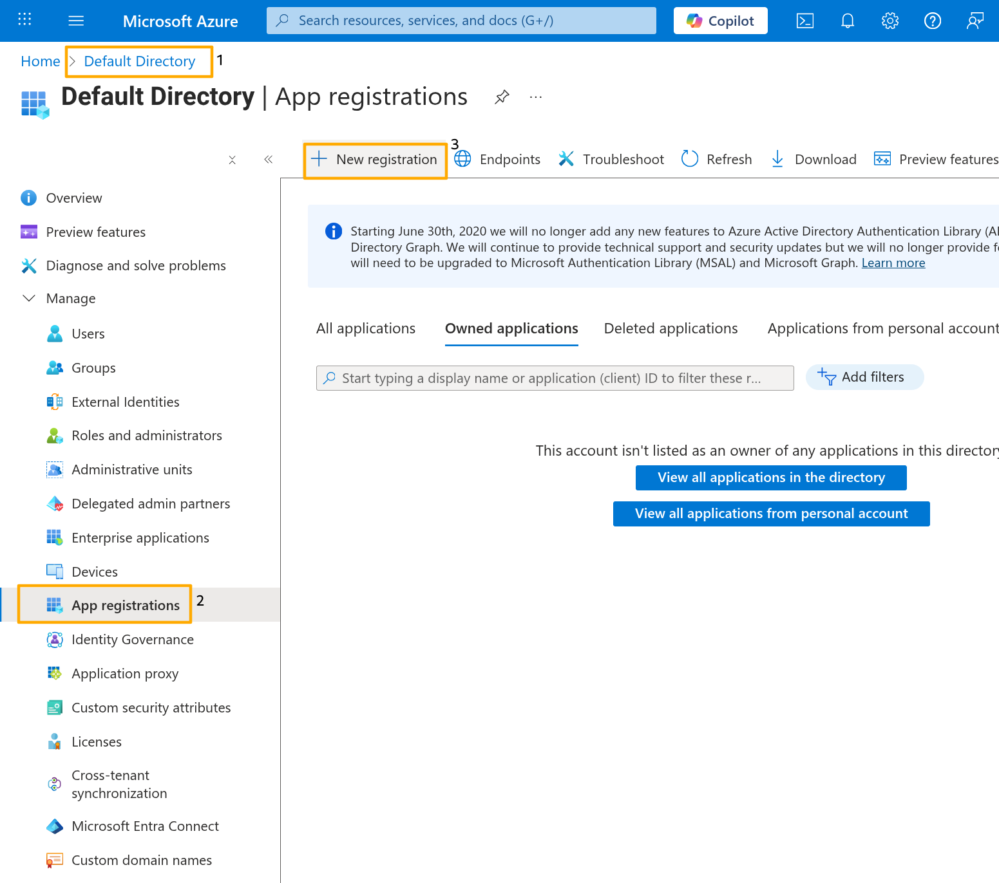Open the feedback icon in the header
Viewport: 999px width, 883px height.
(x=975, y=21)
